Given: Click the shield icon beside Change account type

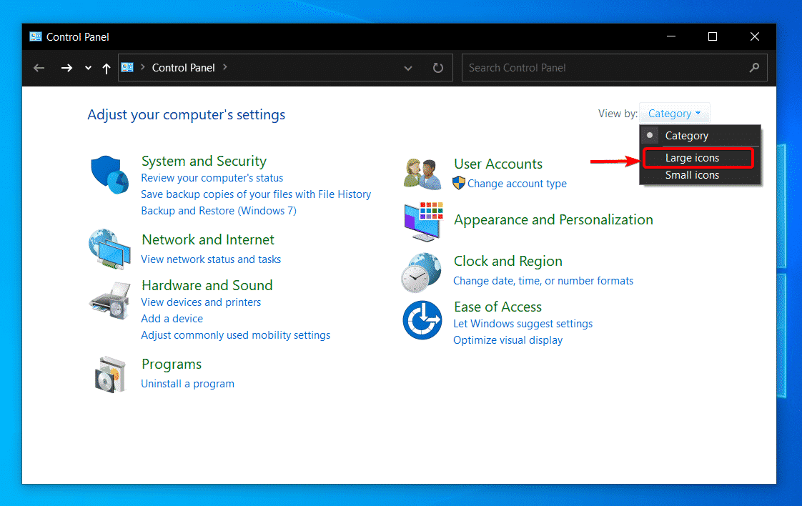Looking at the screenshot, I should [459, 183].
